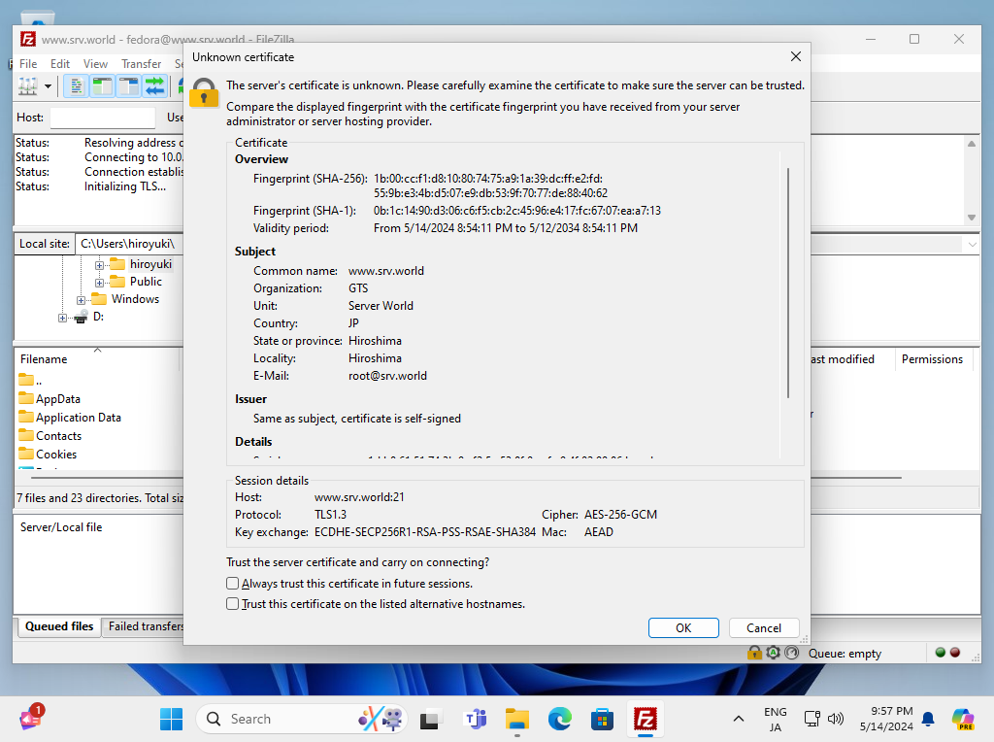The width and height of the screenshot is (994, 742).
Task: Toggle the message log display icon
Action: point(76,85)
